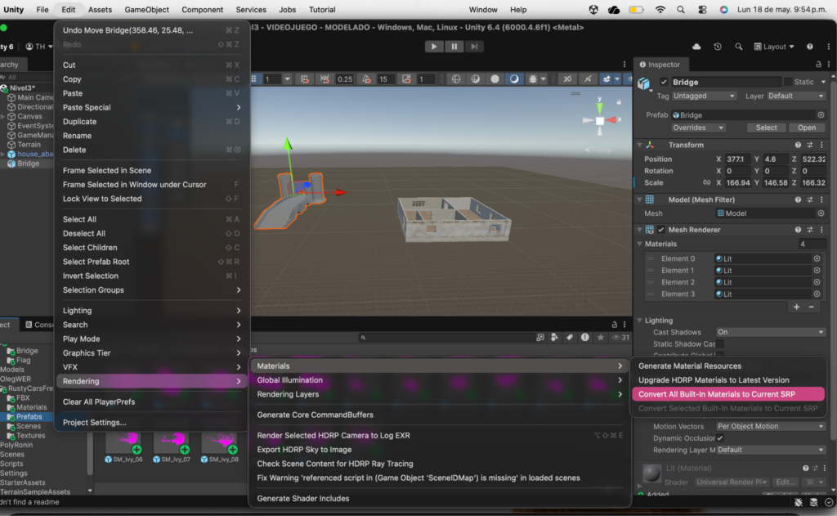Pause the game with the Pause button

tap(454, 47)
